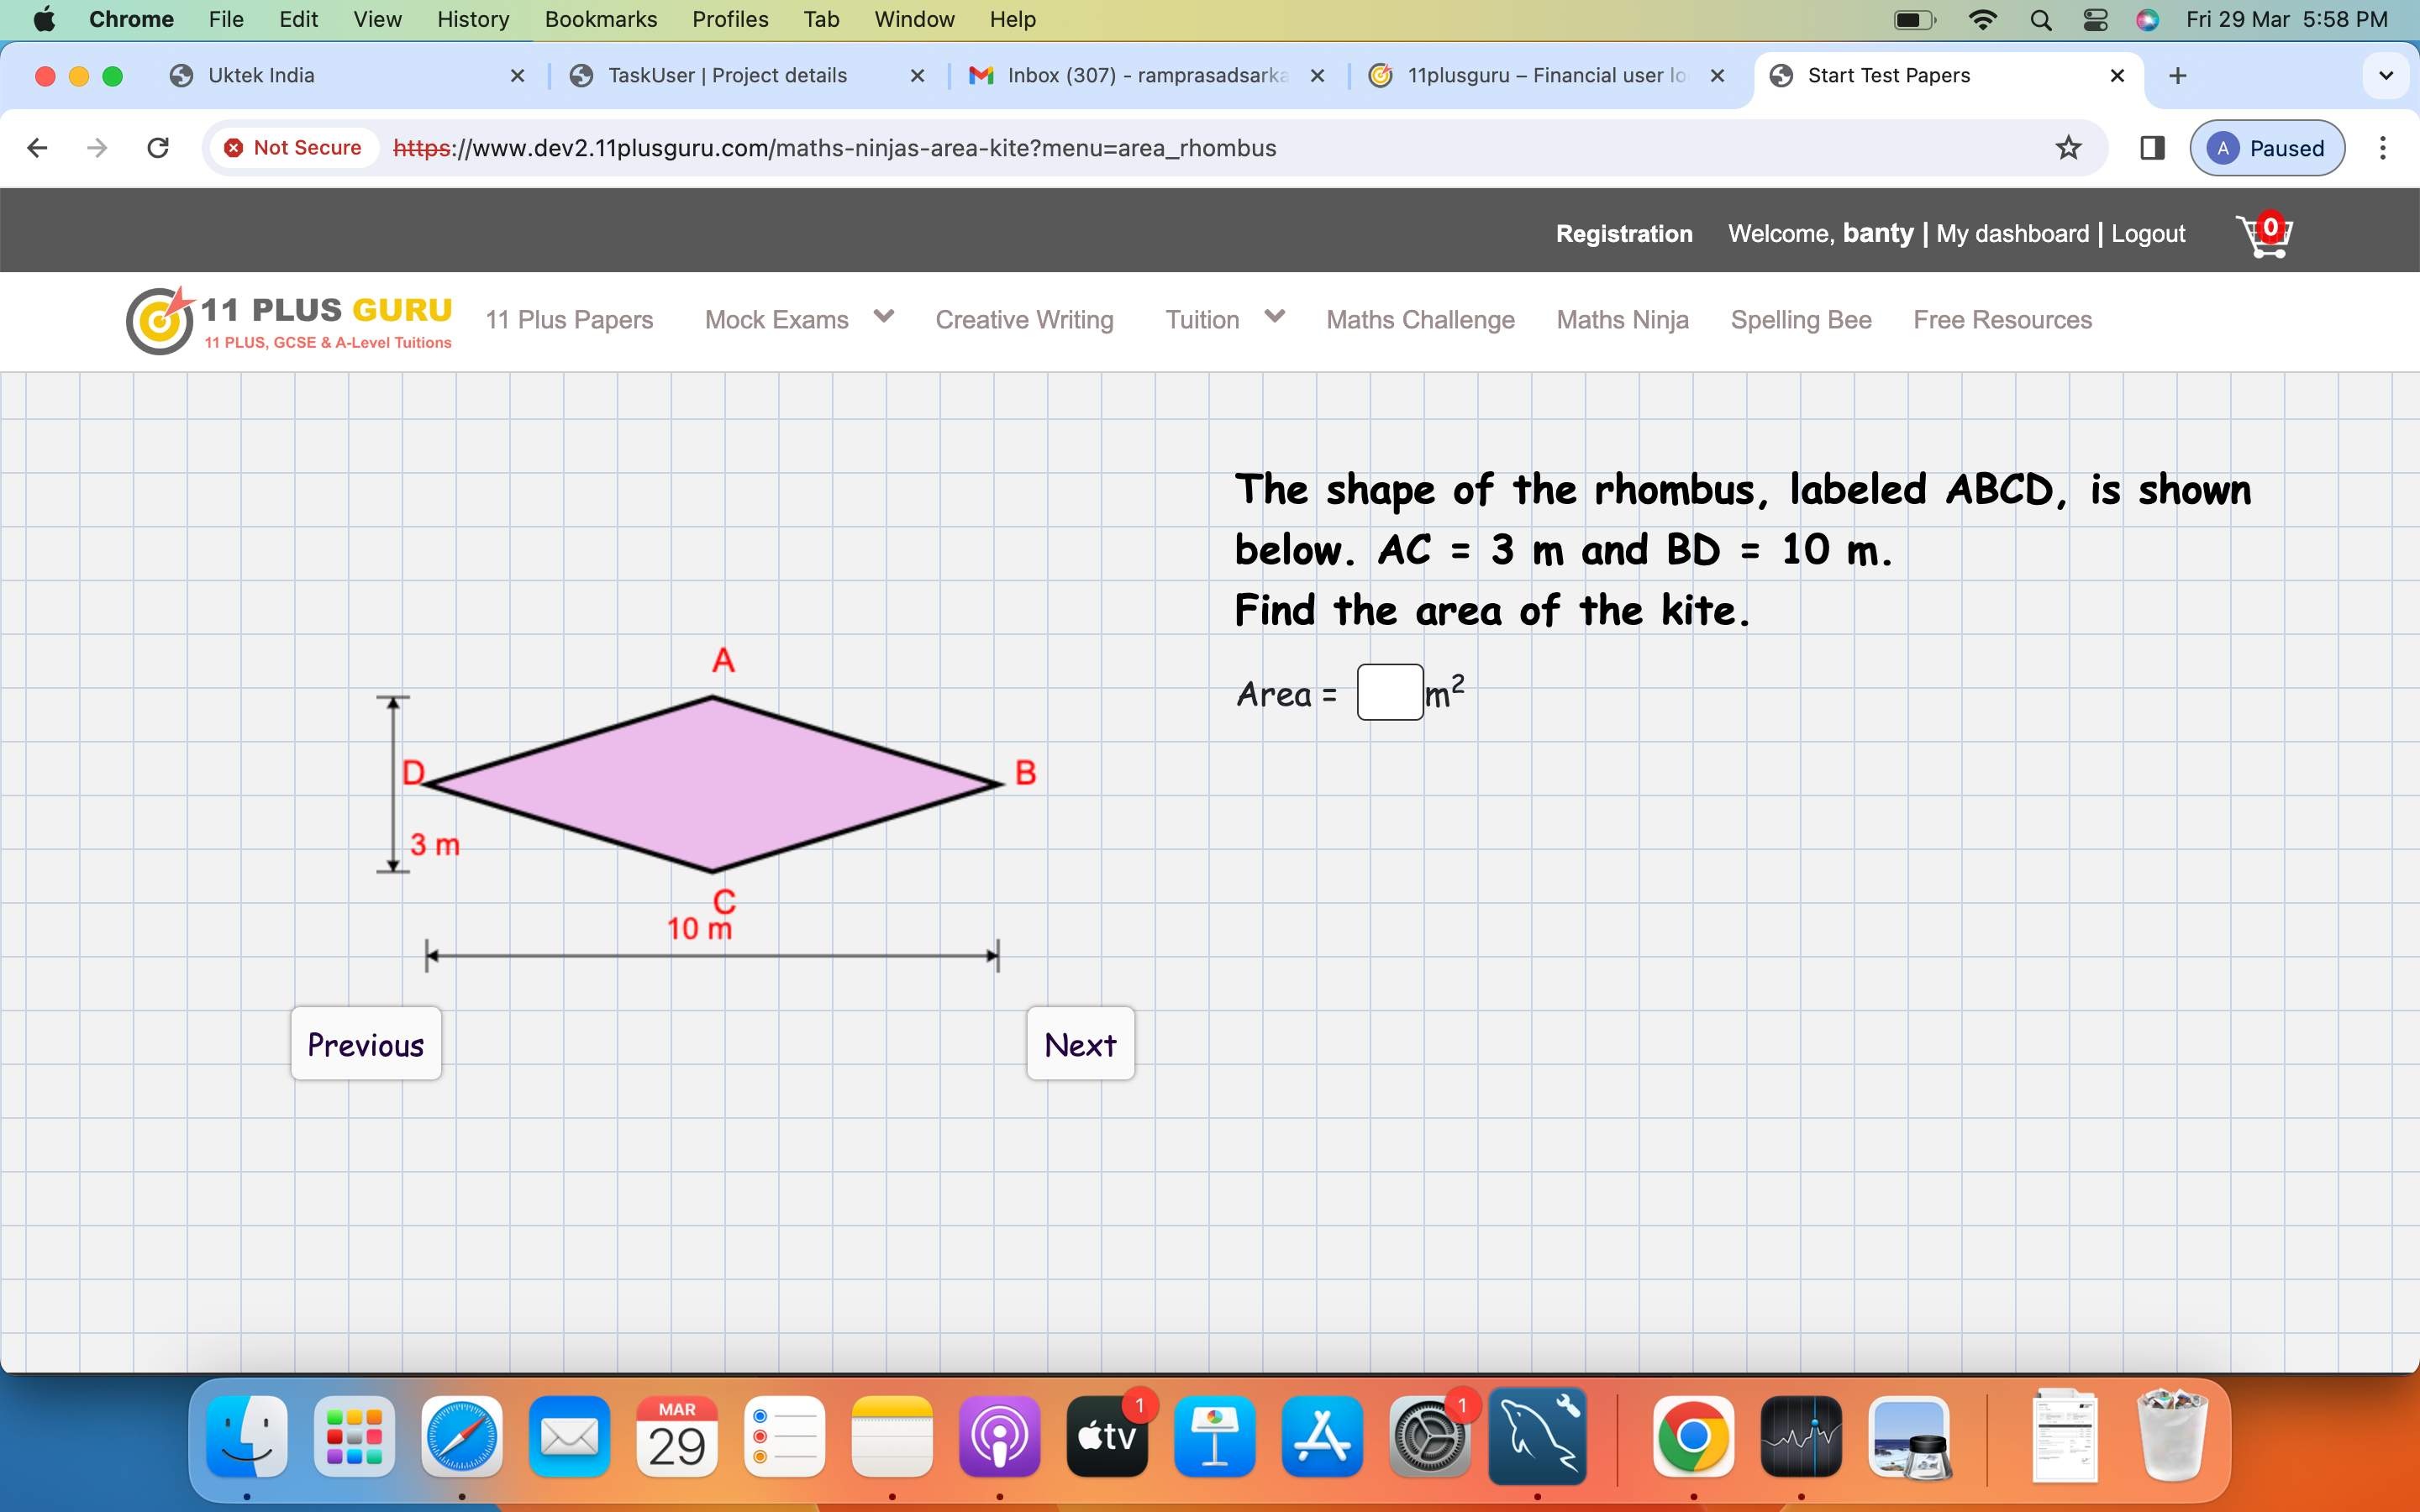Click the Next button
This screenshot has height=1512, width=2420.
(x=1080, y=1044)
